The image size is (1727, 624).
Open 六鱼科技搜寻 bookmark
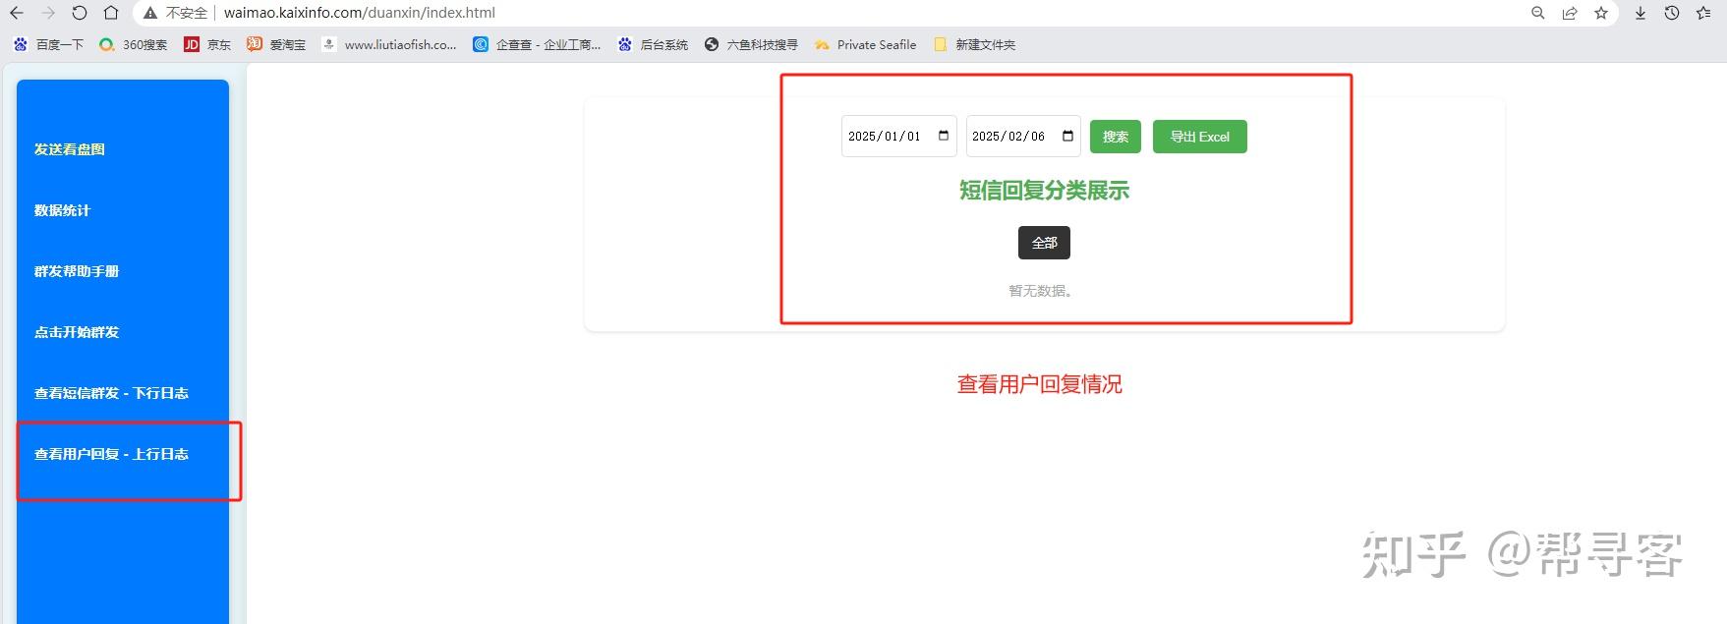[x=751, y=44]
